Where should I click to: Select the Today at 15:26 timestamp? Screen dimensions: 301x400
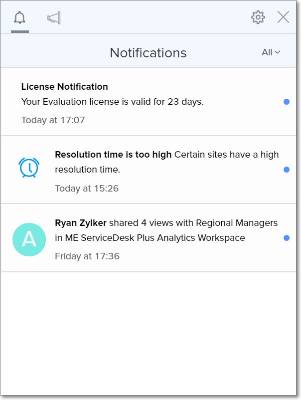pos(87,189)
